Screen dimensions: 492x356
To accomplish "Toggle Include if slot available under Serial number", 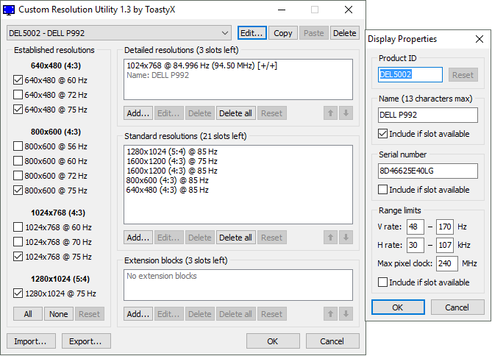I will 383,190.
